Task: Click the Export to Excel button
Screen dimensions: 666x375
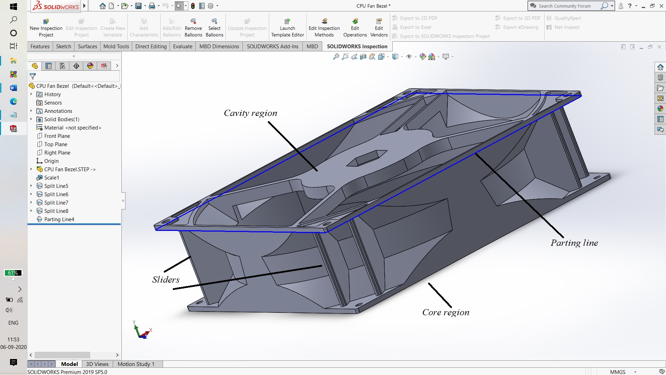Action: 415,27
